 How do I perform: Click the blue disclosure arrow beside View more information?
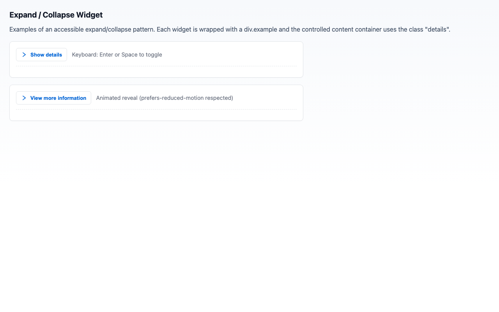[x=24, y=98]
